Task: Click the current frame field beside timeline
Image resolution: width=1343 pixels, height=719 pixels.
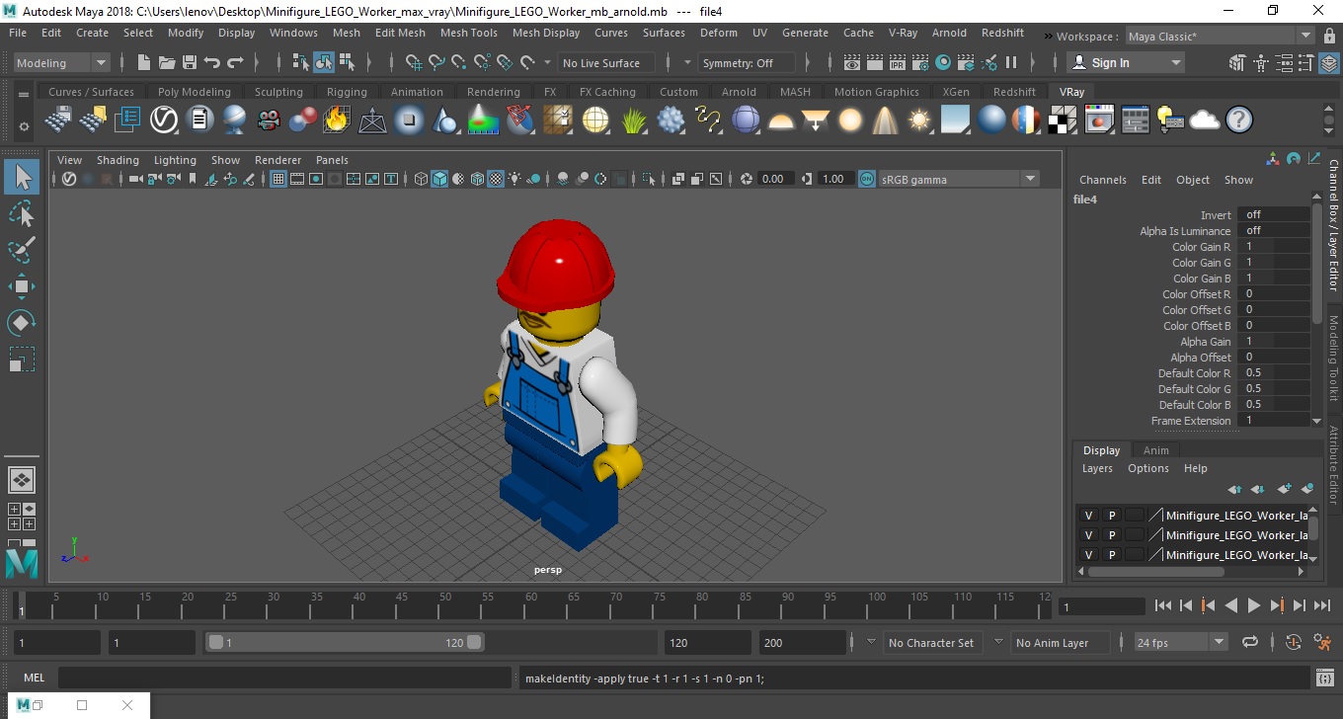Action: [x=1100, y=606]
